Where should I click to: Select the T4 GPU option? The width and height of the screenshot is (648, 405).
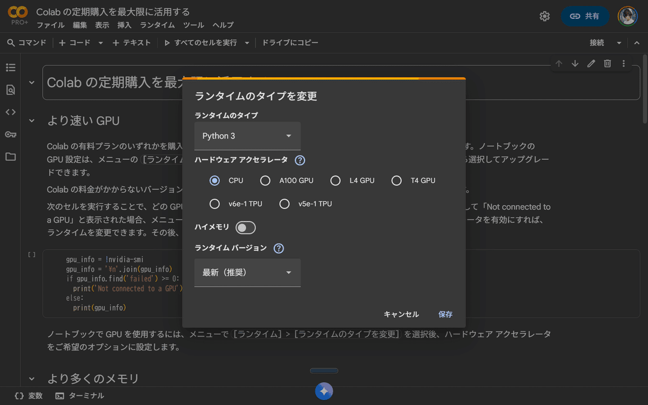396,181
